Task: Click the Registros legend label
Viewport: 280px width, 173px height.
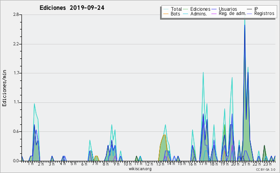Action: pos(264,14)
